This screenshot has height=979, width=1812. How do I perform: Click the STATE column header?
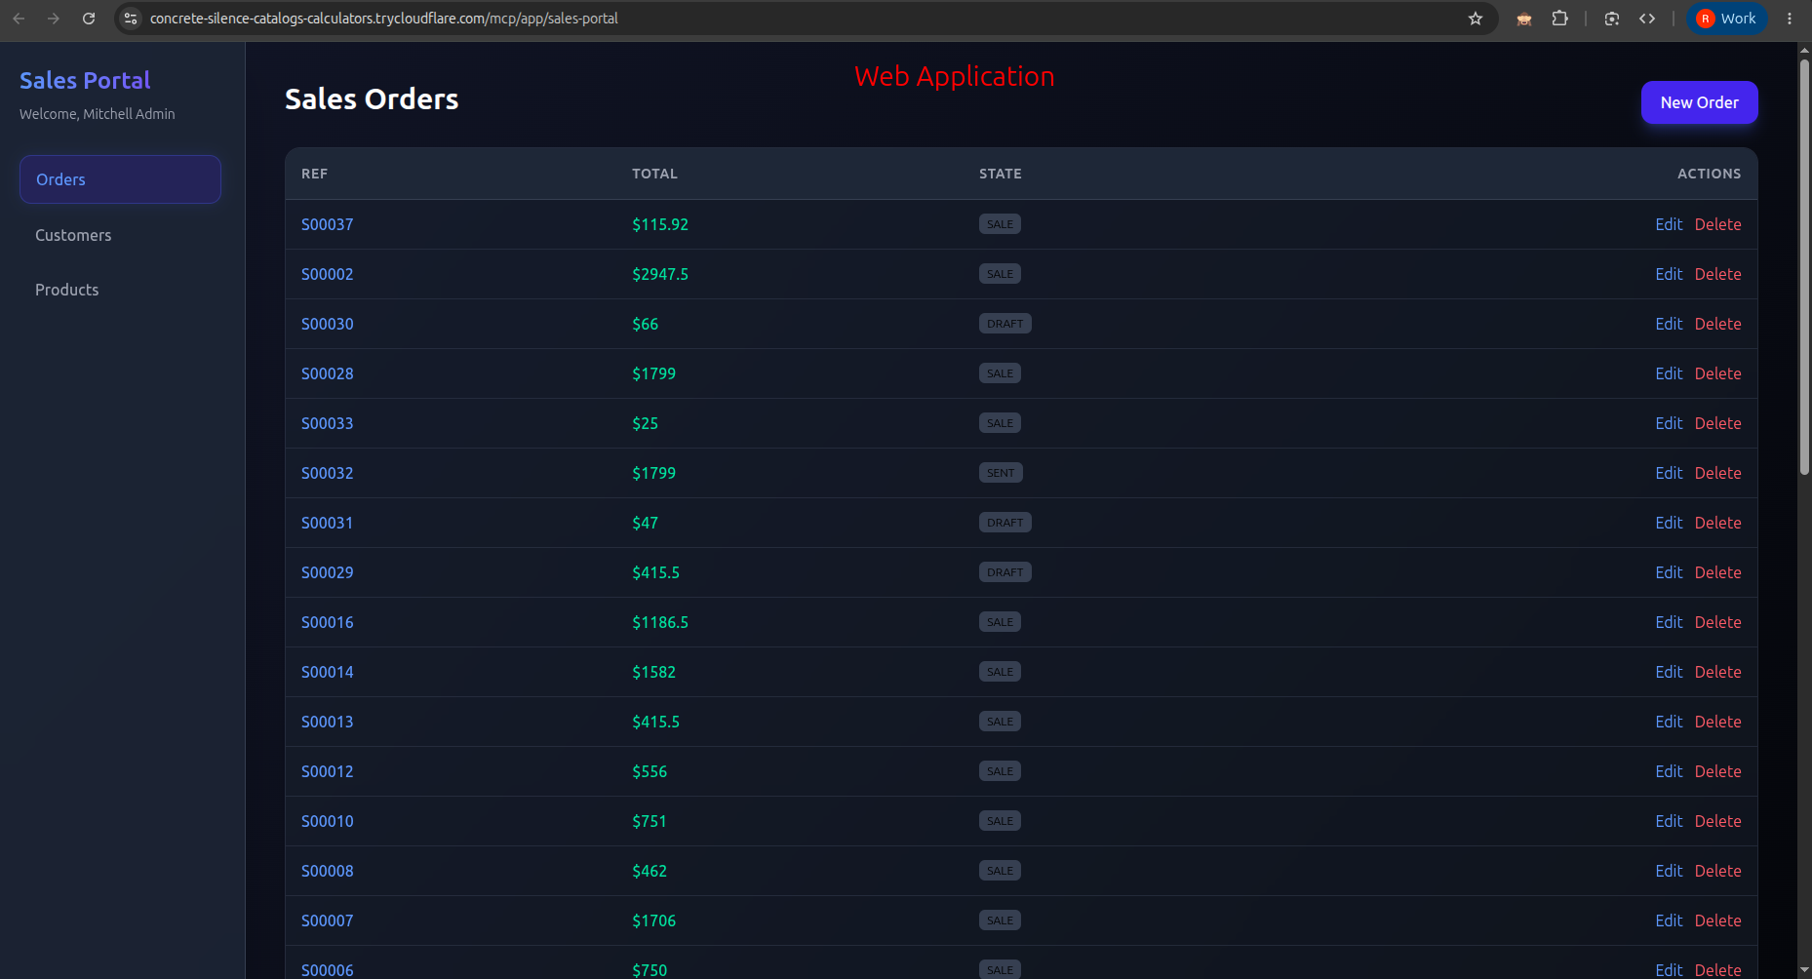point(1001,174)
